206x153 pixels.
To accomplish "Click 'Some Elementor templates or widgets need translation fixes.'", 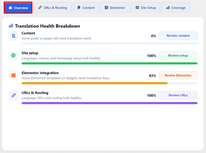I will 66,78.
